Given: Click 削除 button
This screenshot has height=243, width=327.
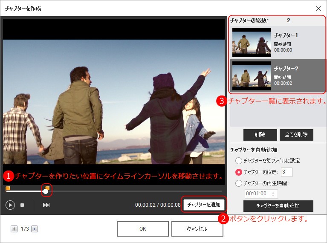Looking at the screenshot, I should pyautogui.click(x=260, y=135).
